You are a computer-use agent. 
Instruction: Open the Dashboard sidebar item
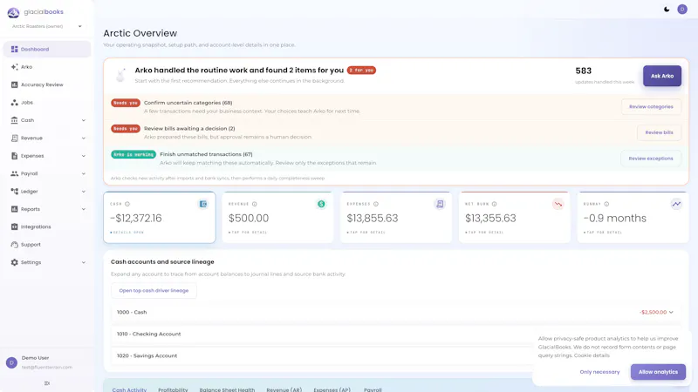click(x=47, y=50)
